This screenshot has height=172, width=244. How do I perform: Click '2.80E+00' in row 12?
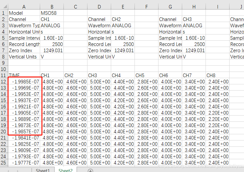(146, 82)
